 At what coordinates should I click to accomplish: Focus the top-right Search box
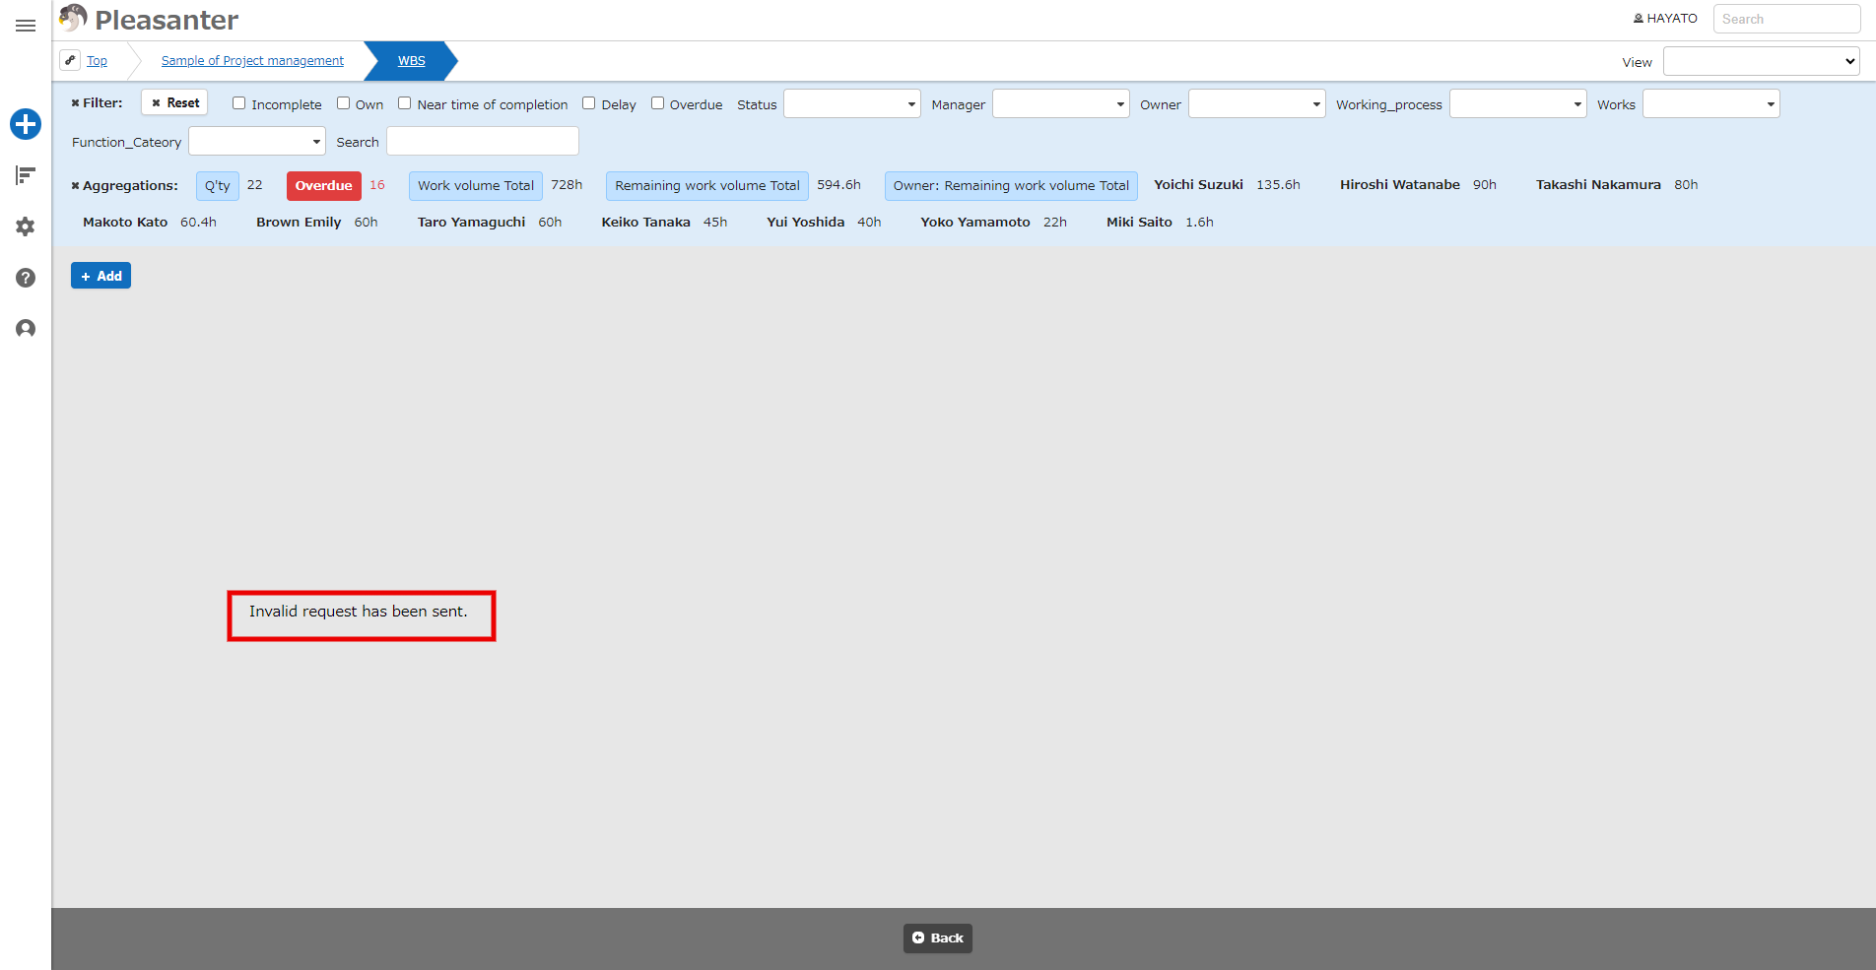pos(1786,19)
